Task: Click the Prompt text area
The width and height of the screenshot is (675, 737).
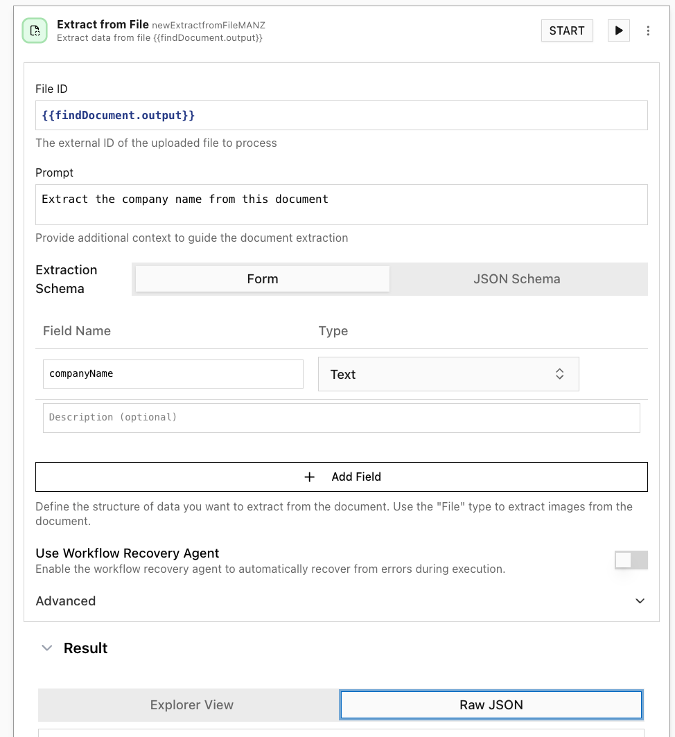Action: point(341,204)
